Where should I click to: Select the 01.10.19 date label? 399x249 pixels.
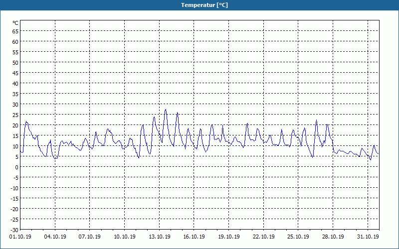click(x=20, y=237)
